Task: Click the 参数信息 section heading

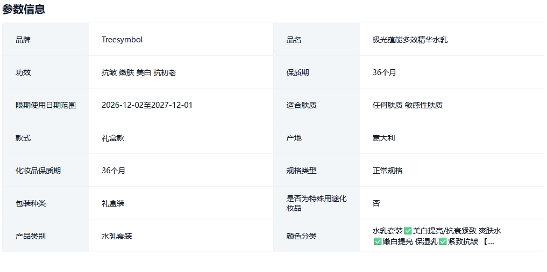Action: [24, 9]
